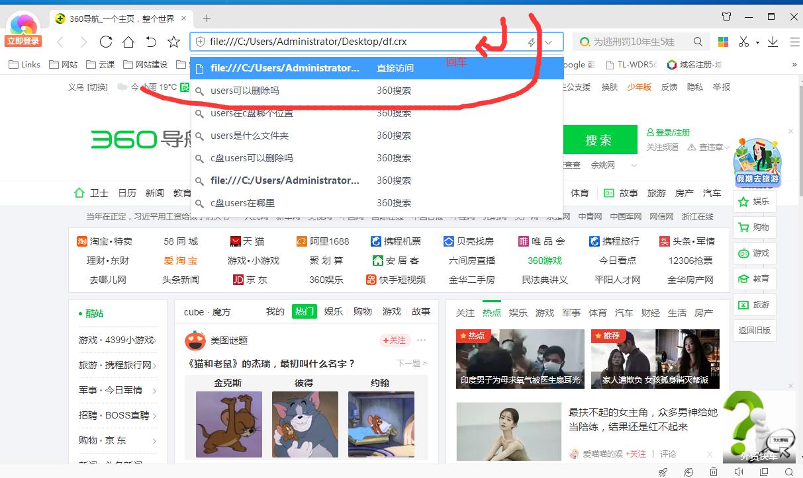The width and height of the screenshot is (803, 478).
Task: Open the three-dot menu on 美图谜题
Action: pyautogui.click(x=422, y=340)
